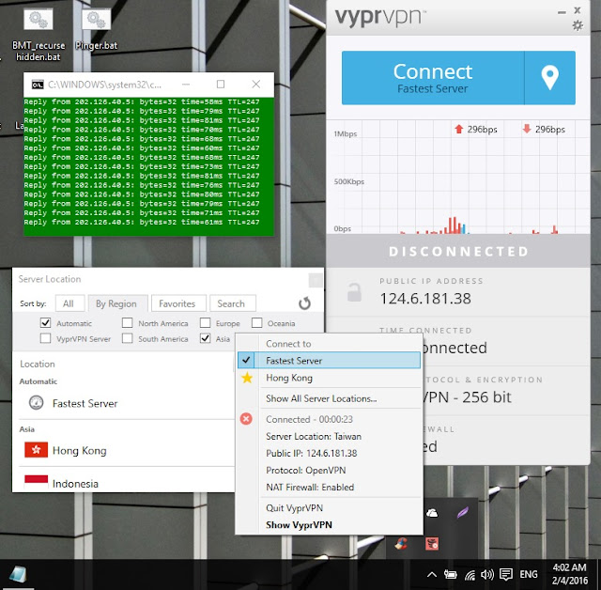The height and width of the screenshot is (590, 601).
Task: Open the Wi-Fi network tray icon
Action: click(470, 574)
